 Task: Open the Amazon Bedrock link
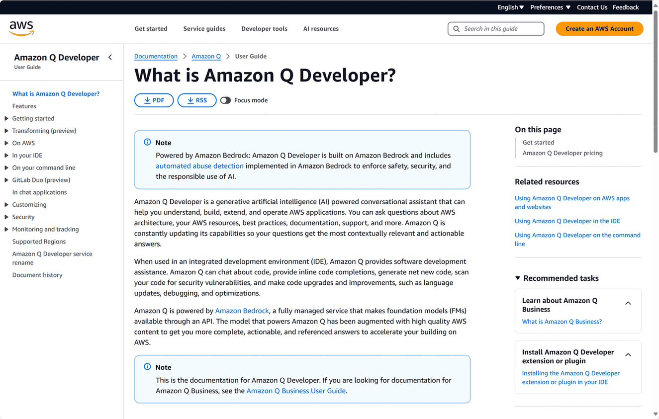pos(242,310)
